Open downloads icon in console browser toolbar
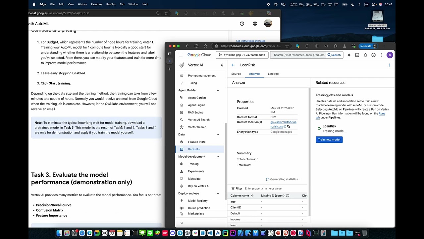424x239 pixels. pyautogui.click(x=344, y=46)
